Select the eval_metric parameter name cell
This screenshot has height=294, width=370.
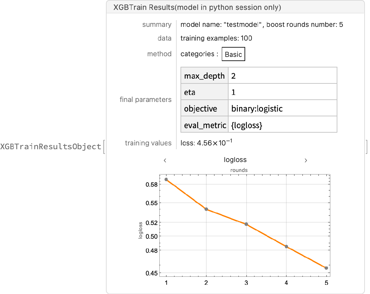205,125
